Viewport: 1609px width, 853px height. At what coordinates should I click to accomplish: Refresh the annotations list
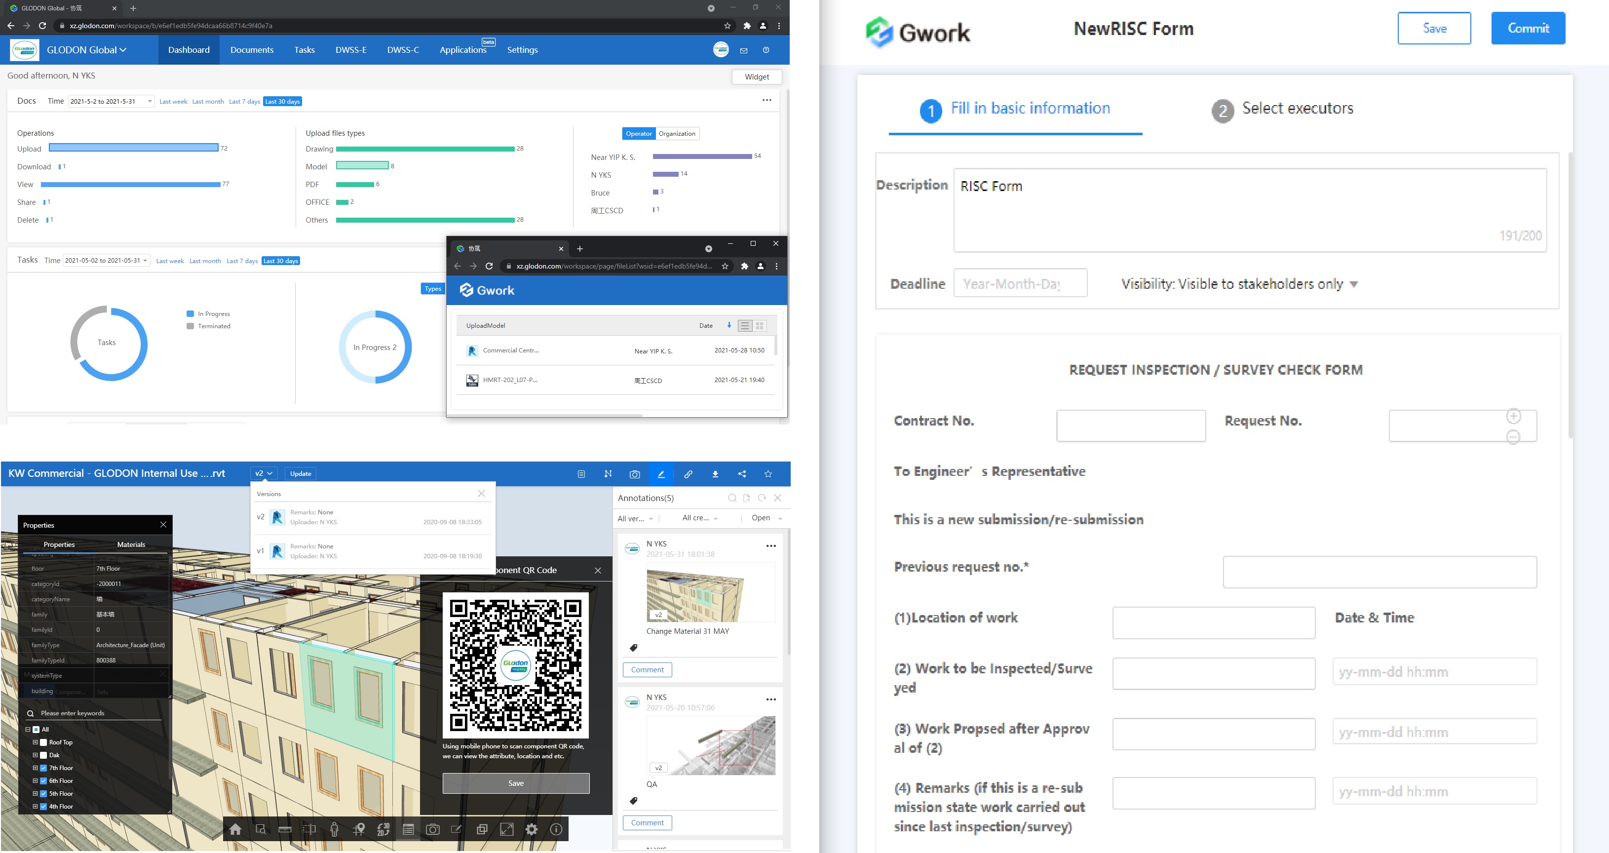[x=762, y=498]
